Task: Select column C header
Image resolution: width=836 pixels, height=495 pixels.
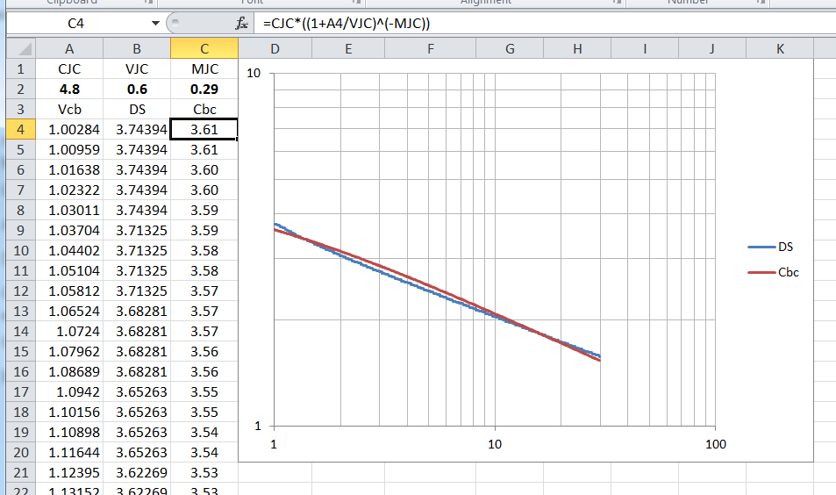Action: coord(204,49)
